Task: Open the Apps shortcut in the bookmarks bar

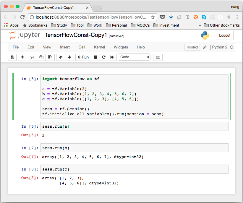Action: (x=12, y=25)
